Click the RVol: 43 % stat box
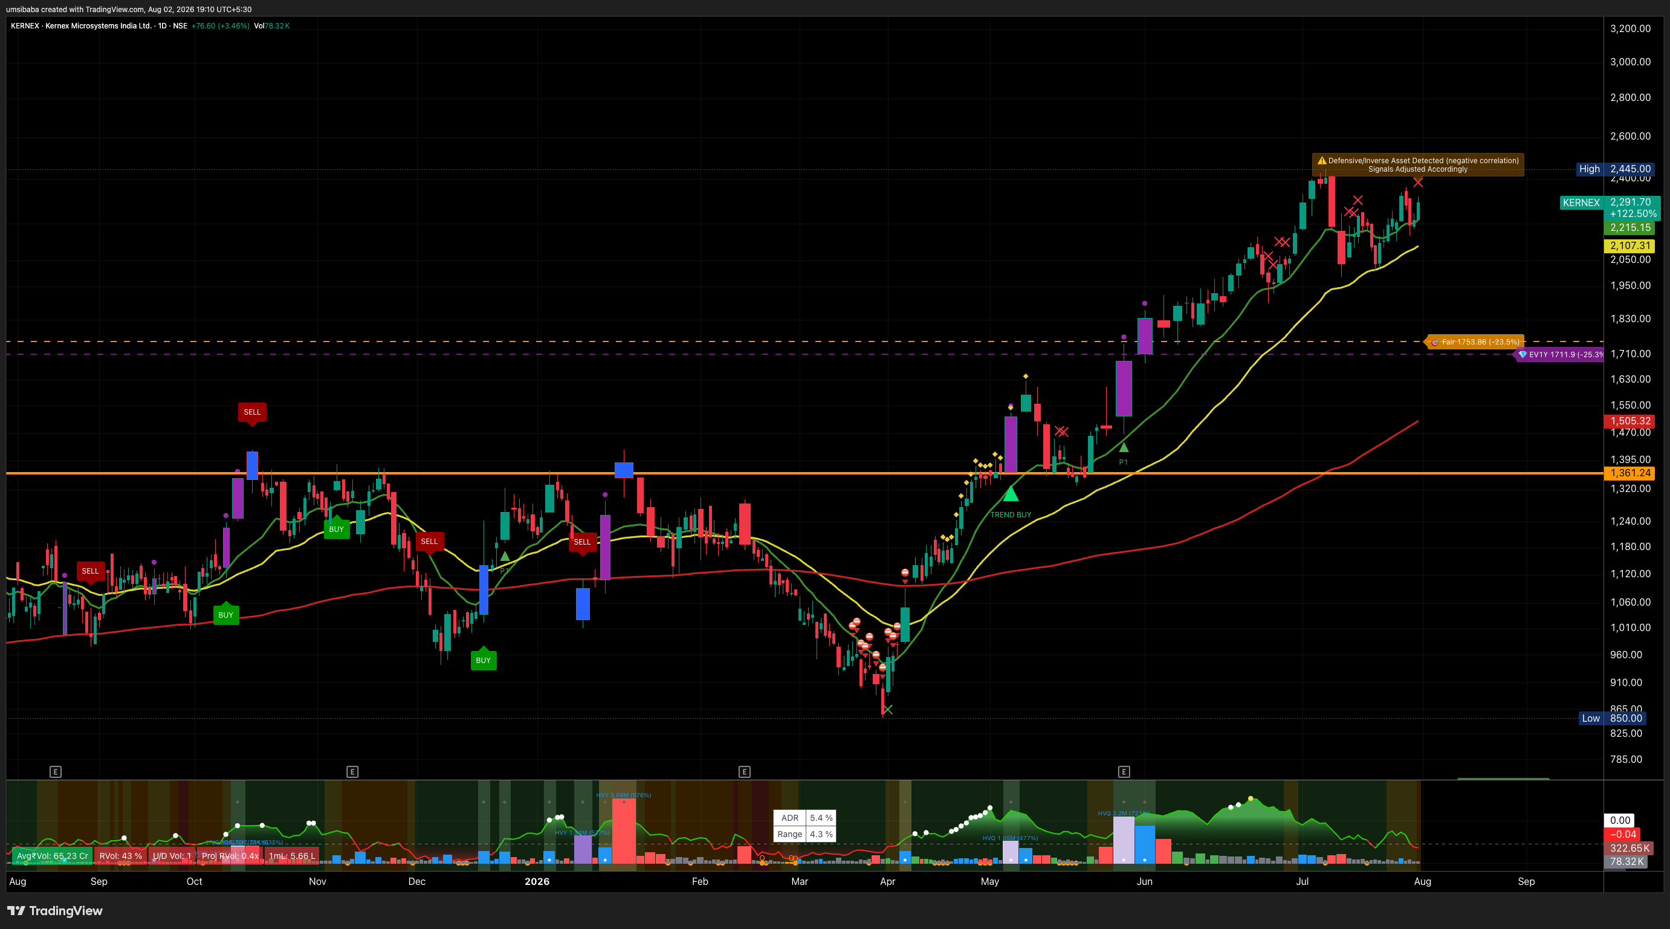 coord(120,856)
